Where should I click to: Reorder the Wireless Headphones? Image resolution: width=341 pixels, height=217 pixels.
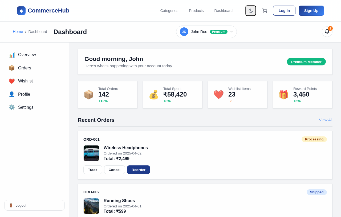click(x=139, y=170)
